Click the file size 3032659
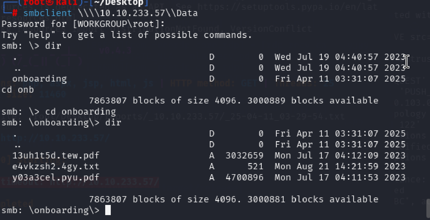This screenshot has width=430, height=220. click(x=244, y=155)
